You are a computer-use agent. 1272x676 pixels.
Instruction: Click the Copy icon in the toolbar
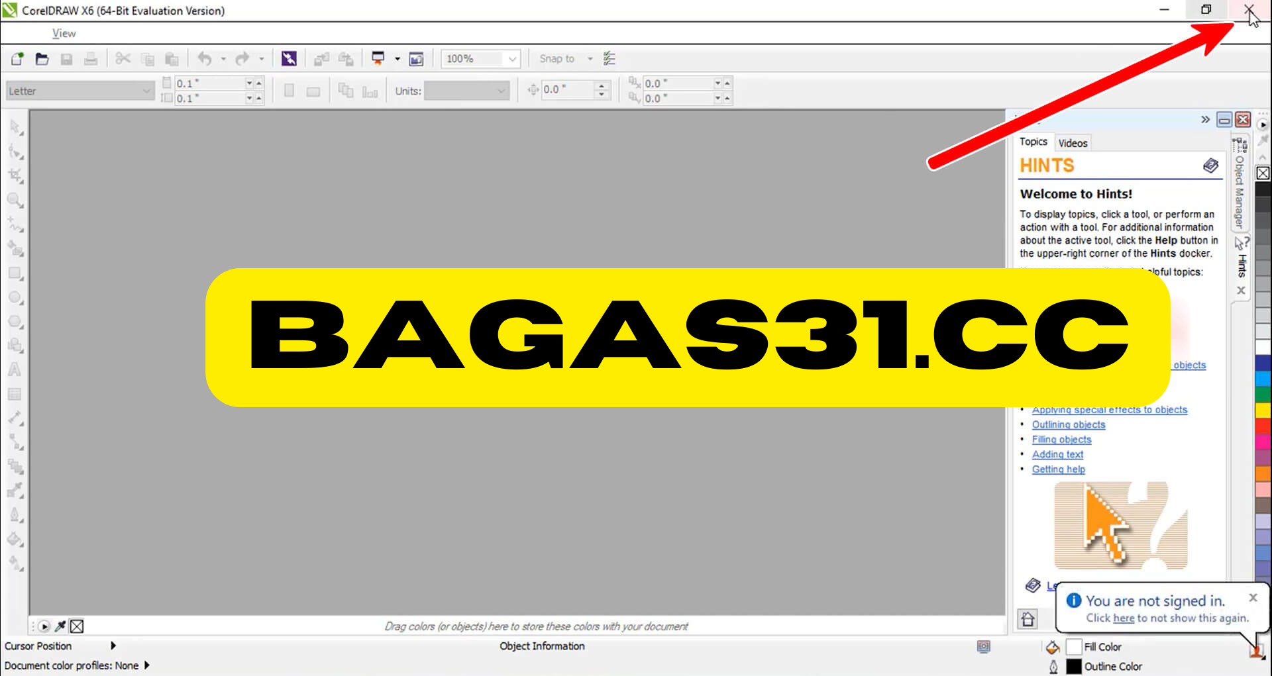click(147, 59)
